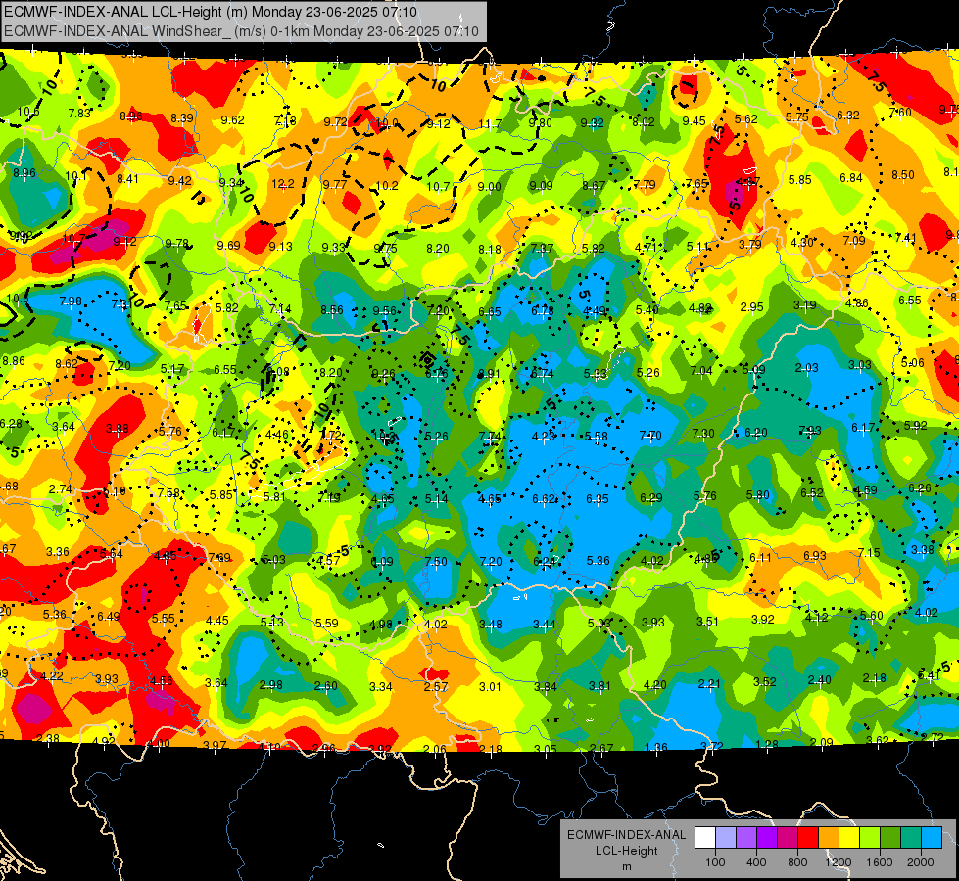The height and width of the screenshot is (881, 959).
Task: Click the magenta swatch in the LCL-Height legend
Action: 788,838
